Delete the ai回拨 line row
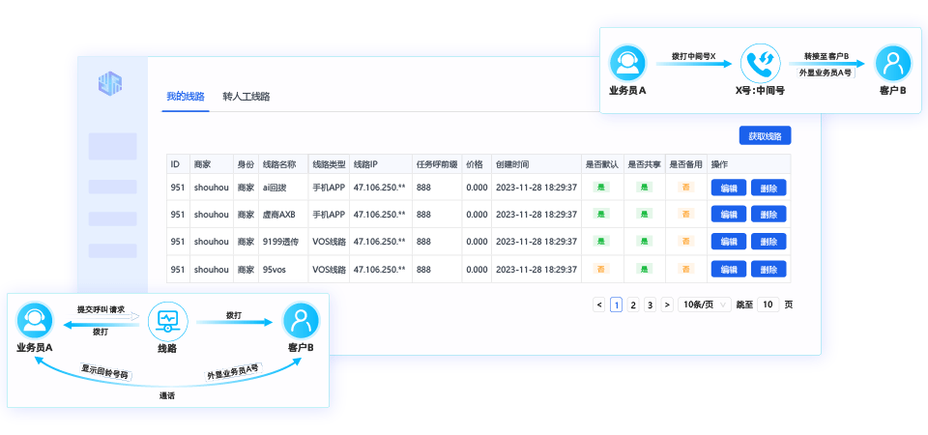This screenshot has width=928, height=435. tap(768, 188)
